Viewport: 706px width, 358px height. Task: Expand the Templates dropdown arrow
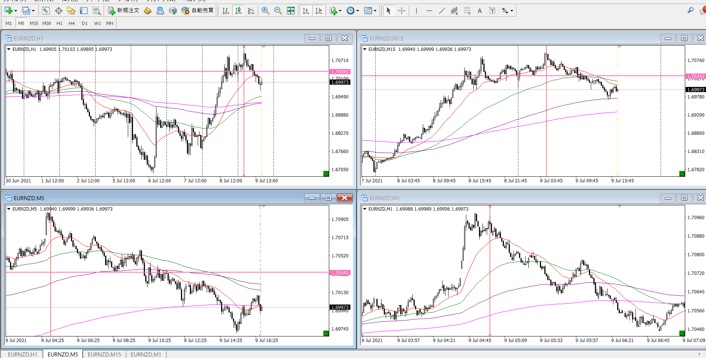tap(375, 10)
